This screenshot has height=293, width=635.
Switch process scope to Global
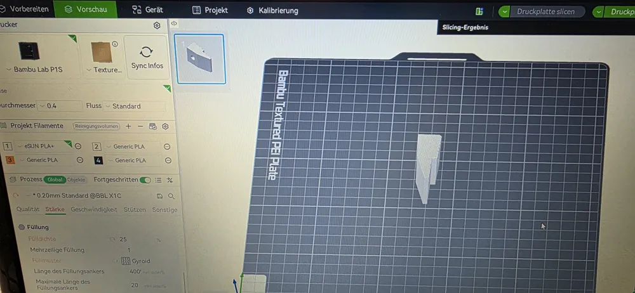click(x=54, y=179)
